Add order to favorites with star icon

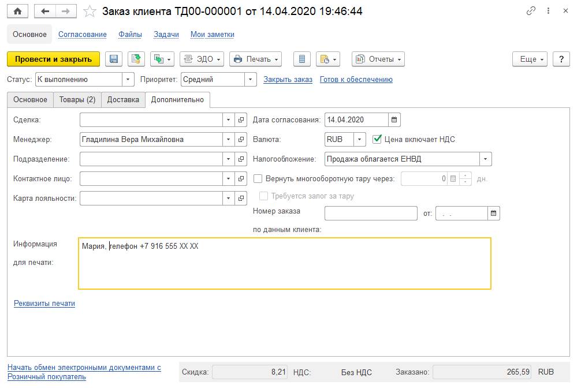coord(90,11)
